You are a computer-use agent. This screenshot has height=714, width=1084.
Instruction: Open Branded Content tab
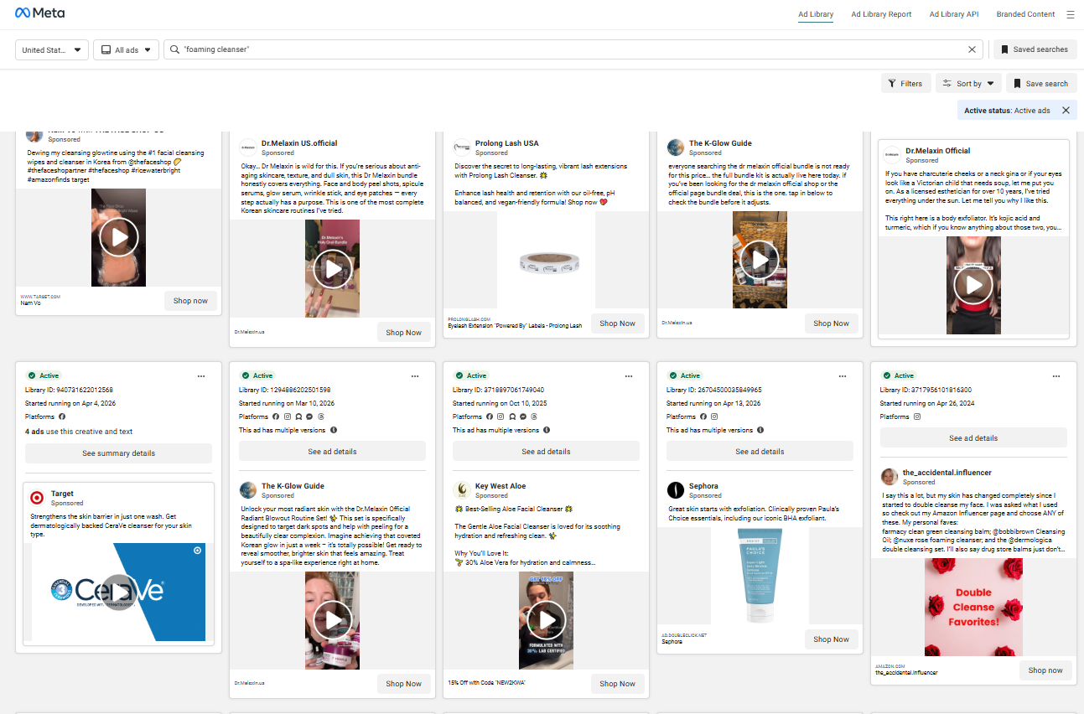click(x=1025, y=14)
